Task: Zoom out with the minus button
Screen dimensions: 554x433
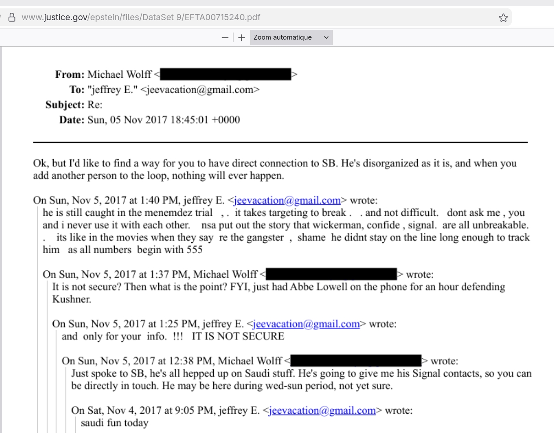Action: [x=225, y=38]
